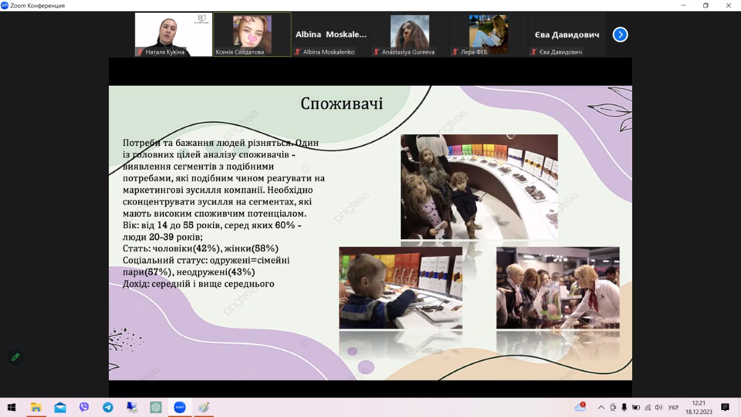Click the Єва Давидович participant tile

click(x=567, y=35)
